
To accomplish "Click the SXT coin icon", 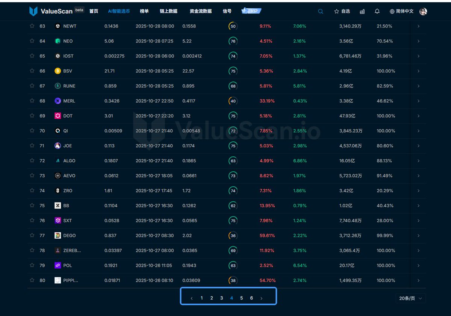I will (58, 221).
